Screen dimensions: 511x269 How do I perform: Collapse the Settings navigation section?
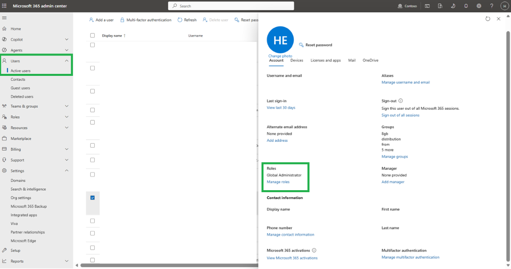(66, 171)
